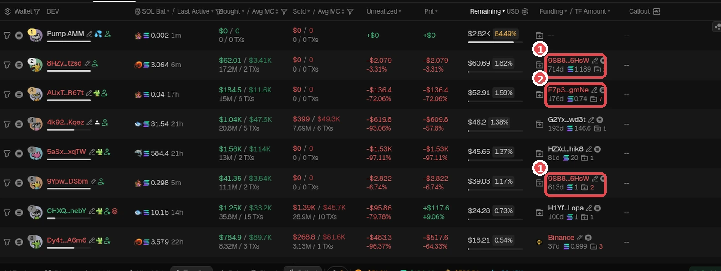Image resolution: width=721 pixels, height=271 pixels.
Task: Click sold value $1.39K
Action: (304, 208)
